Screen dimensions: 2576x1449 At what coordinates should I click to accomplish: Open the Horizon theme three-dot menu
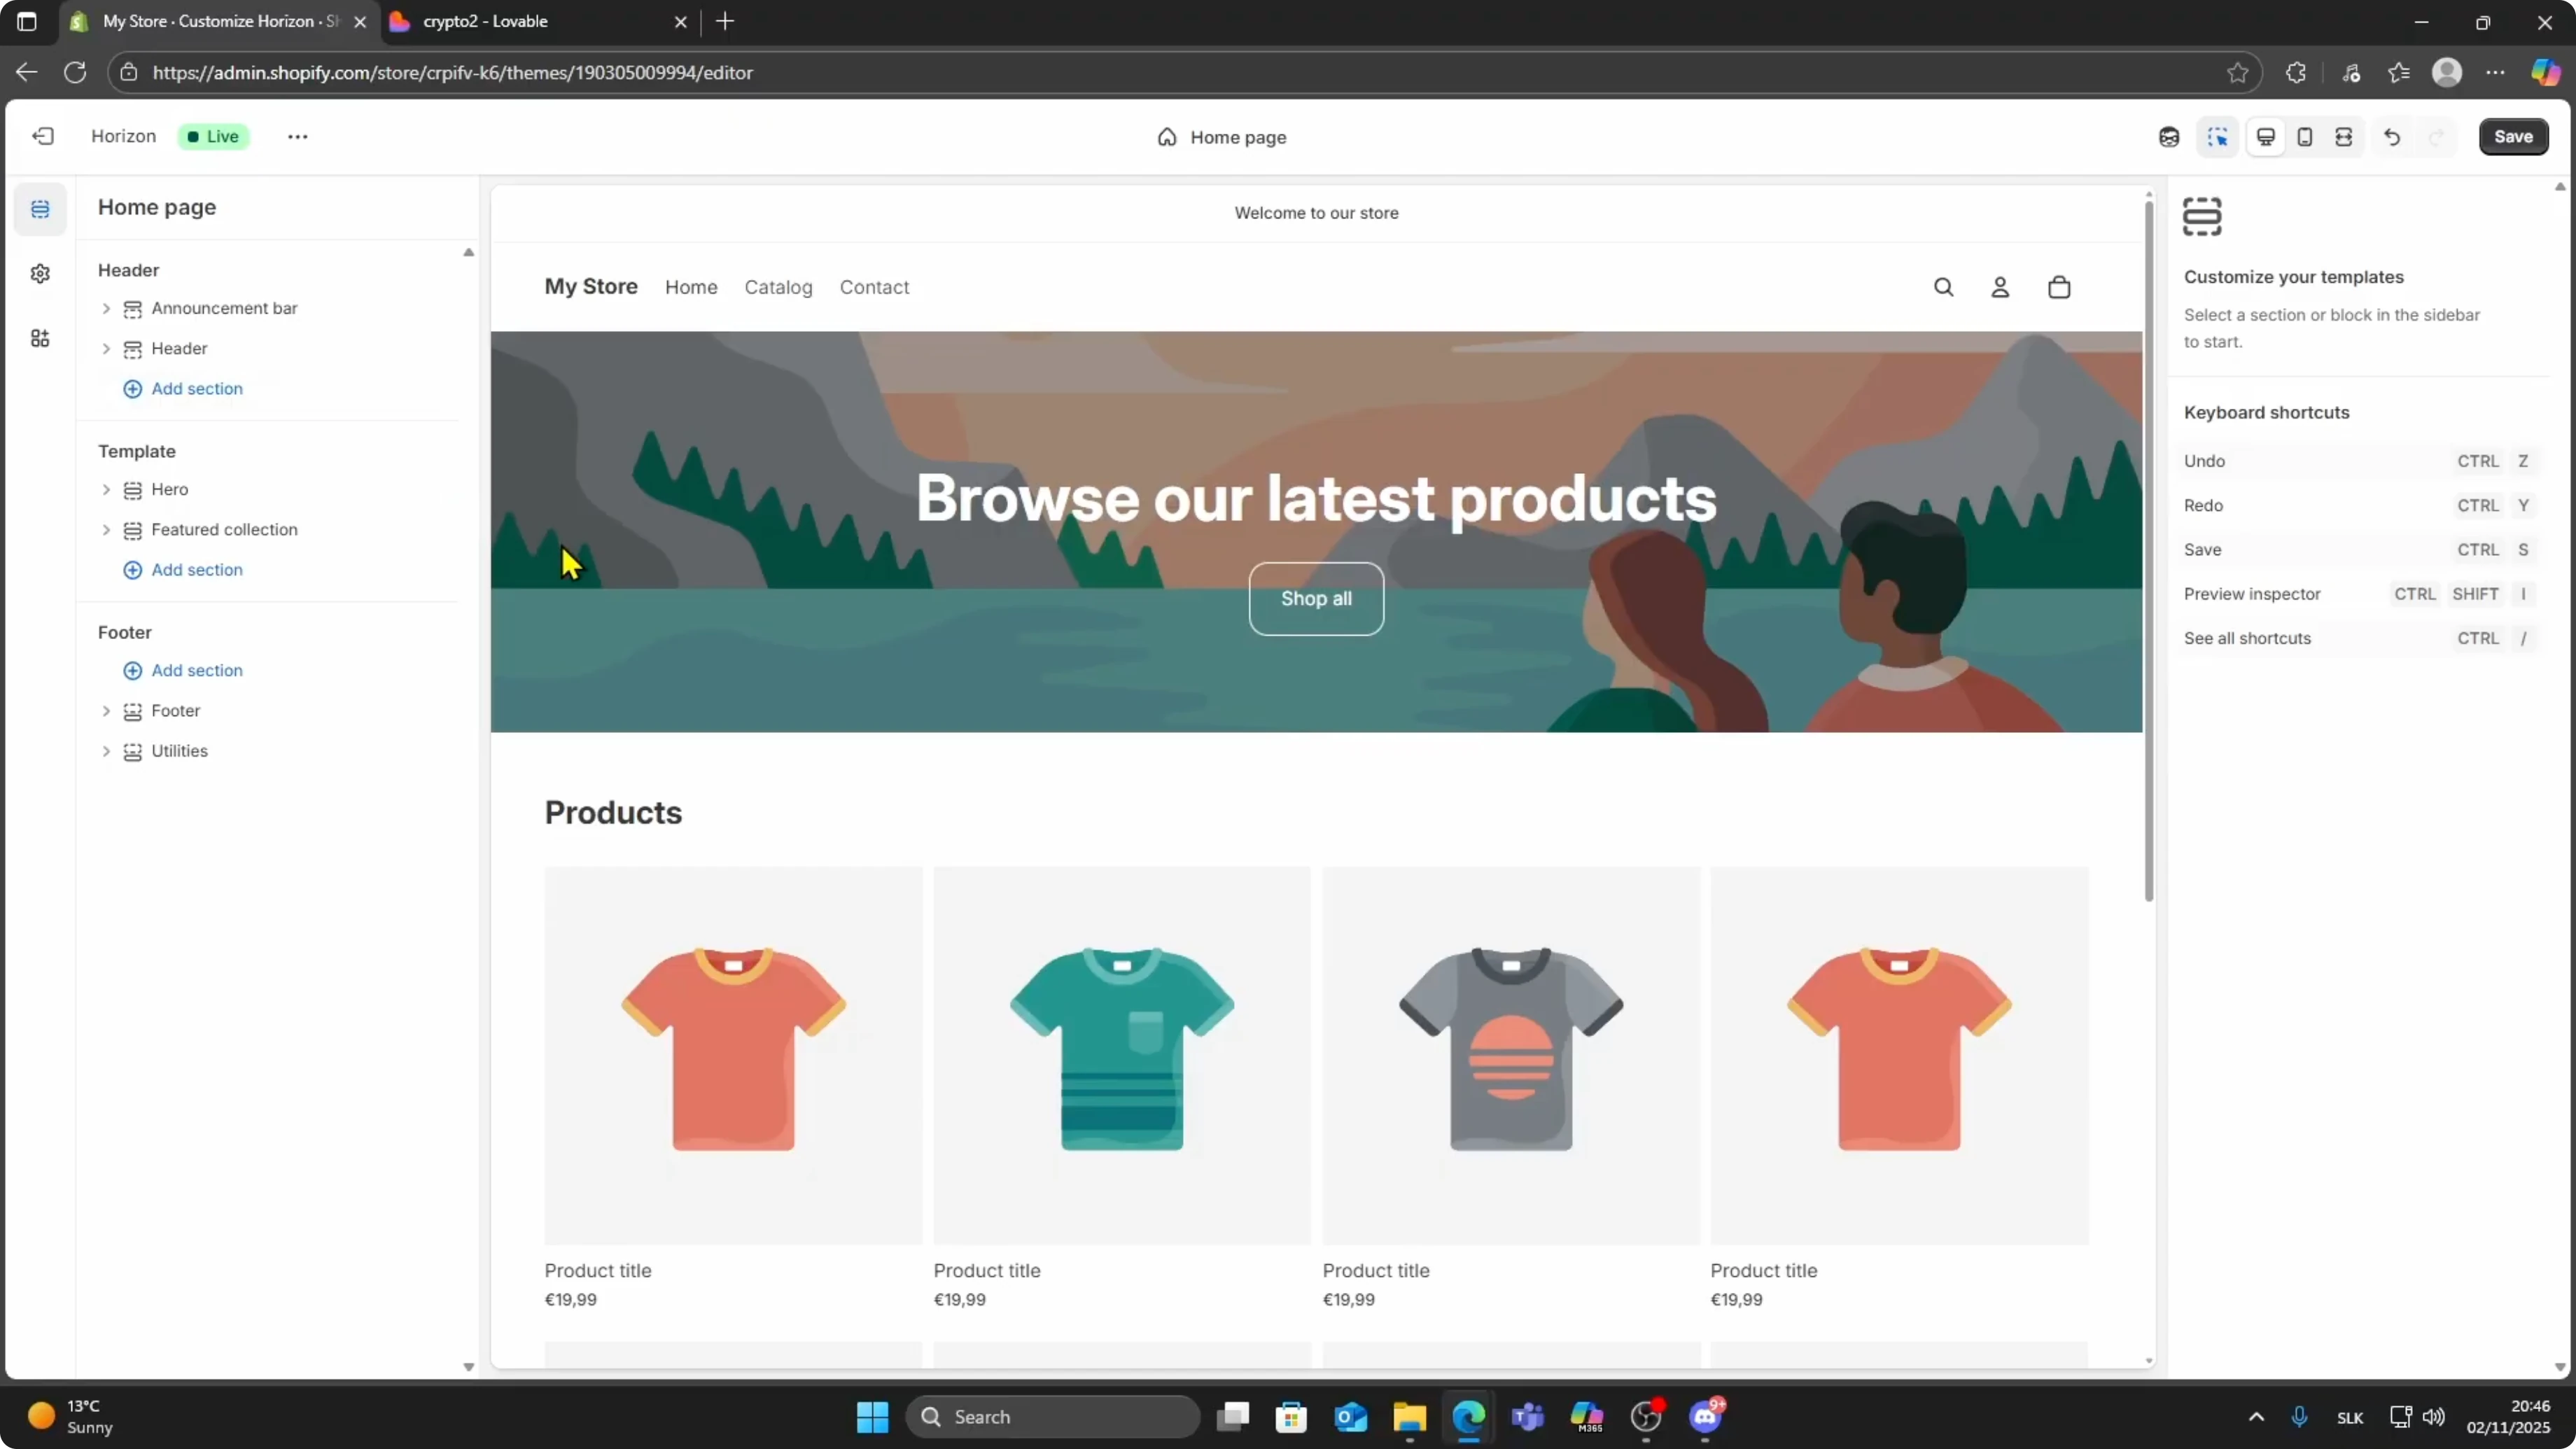point(297,137)
